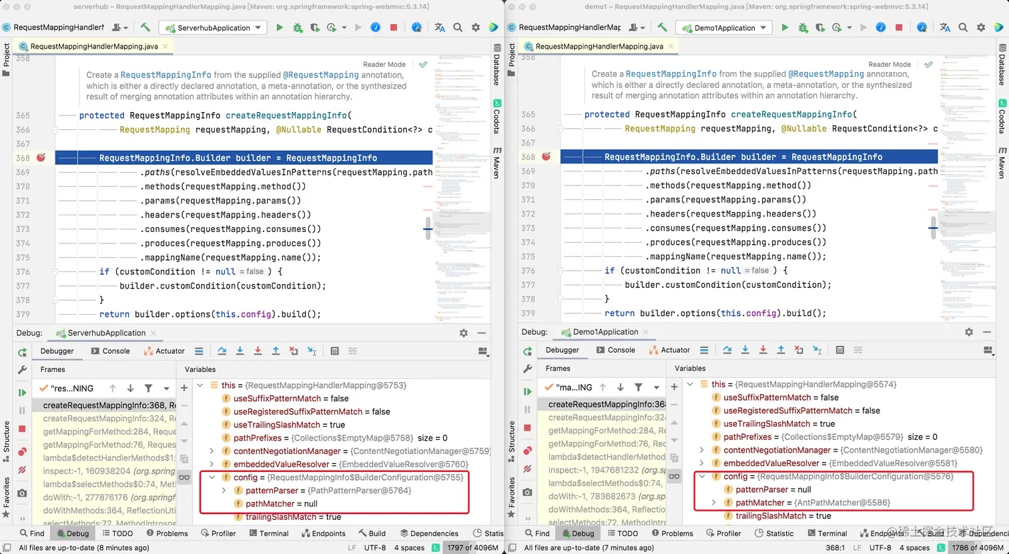Toggle line 368 breakpoint in demo1 editor
The width and height of the screenshot is (1009, 554).
coord(547,157)
